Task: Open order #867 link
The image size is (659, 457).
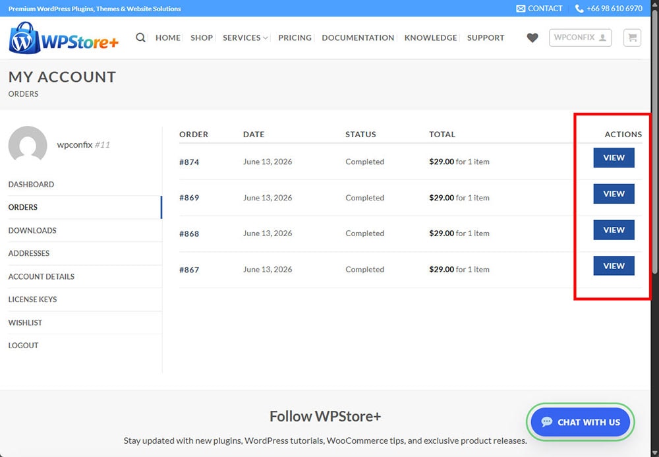Action: click(189, 270)
